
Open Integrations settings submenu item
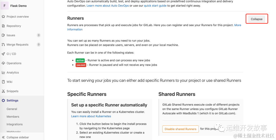click(x=15, y=124)
